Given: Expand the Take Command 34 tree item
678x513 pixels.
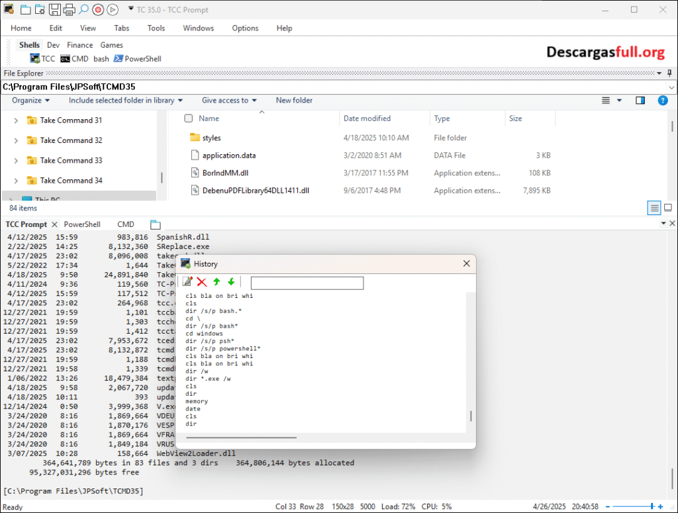Looking at the screenshot, I should (15, 180).
